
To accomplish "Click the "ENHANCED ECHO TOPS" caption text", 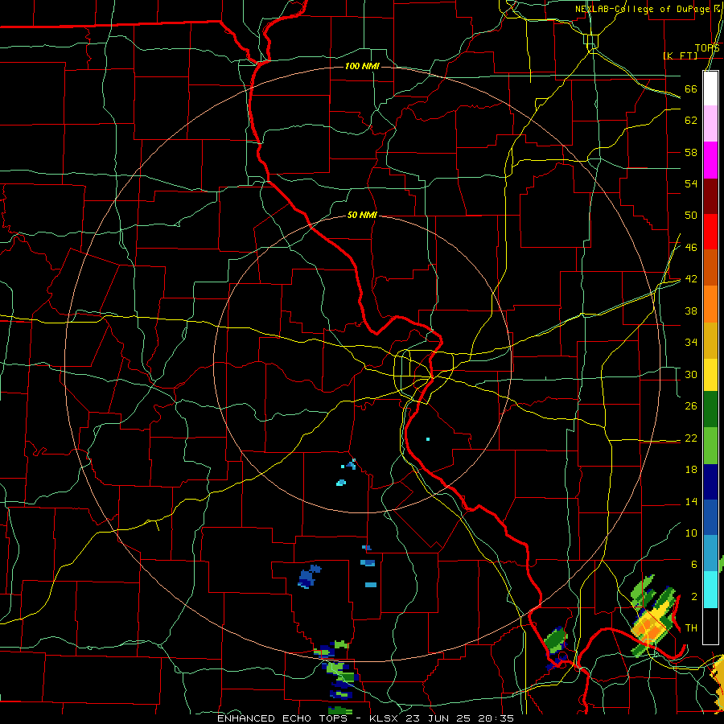I will click(282, 718).
